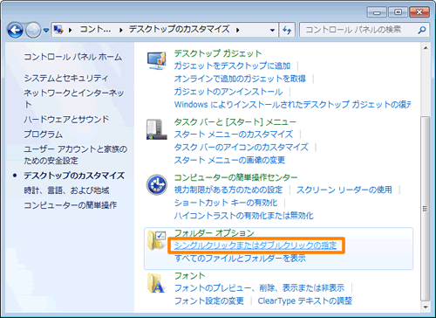The height and width of the screenshot is (318, 436).
Task: Click the Back navigation arrow button
Action: point(15,30)
